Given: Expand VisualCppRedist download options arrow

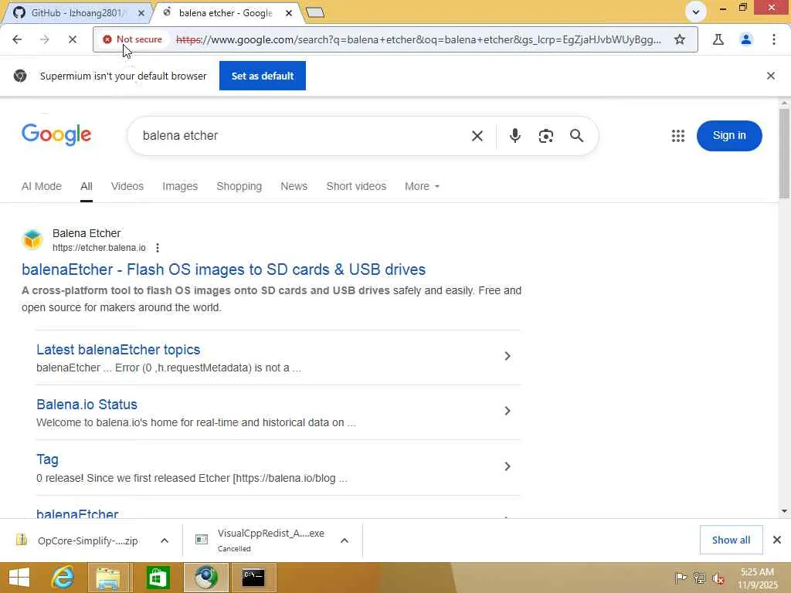Looking at the screenshot, I should pyautogui.click(x=345, y=540).
